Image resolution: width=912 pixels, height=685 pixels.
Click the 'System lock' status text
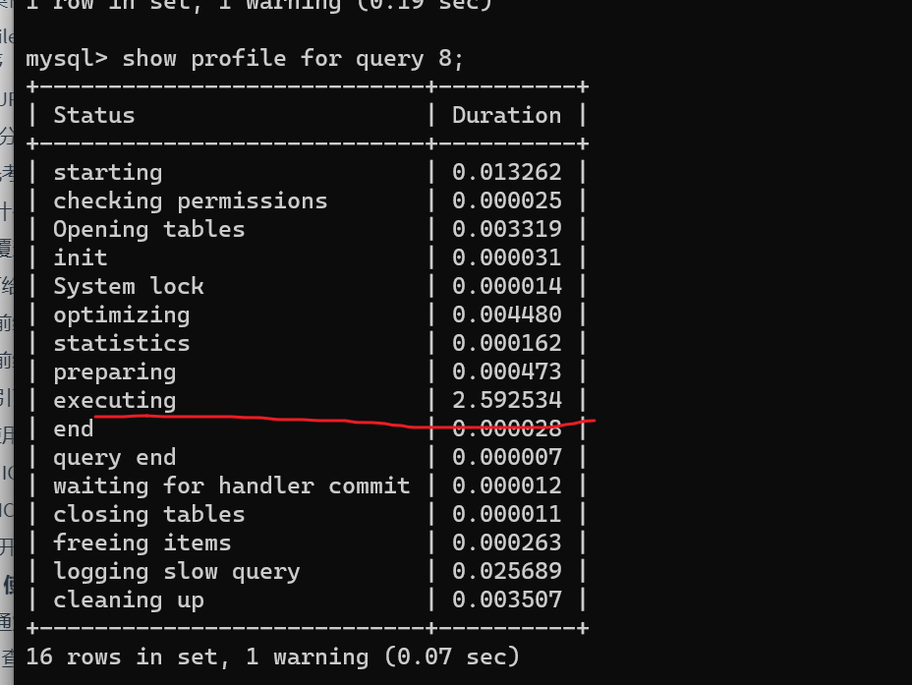click(128, 287)
